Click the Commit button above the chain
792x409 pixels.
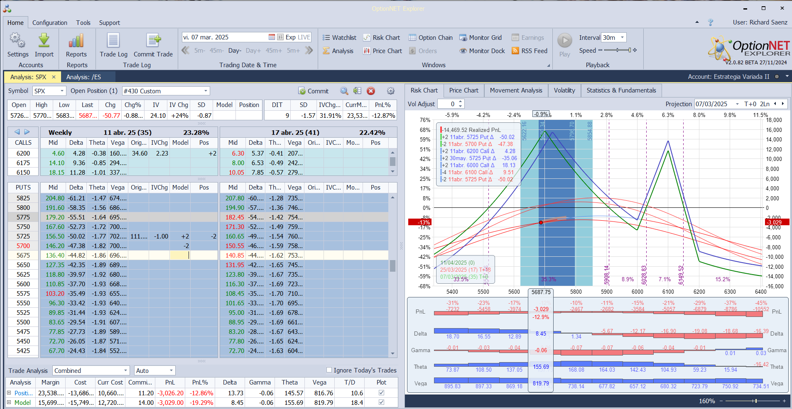314,91
